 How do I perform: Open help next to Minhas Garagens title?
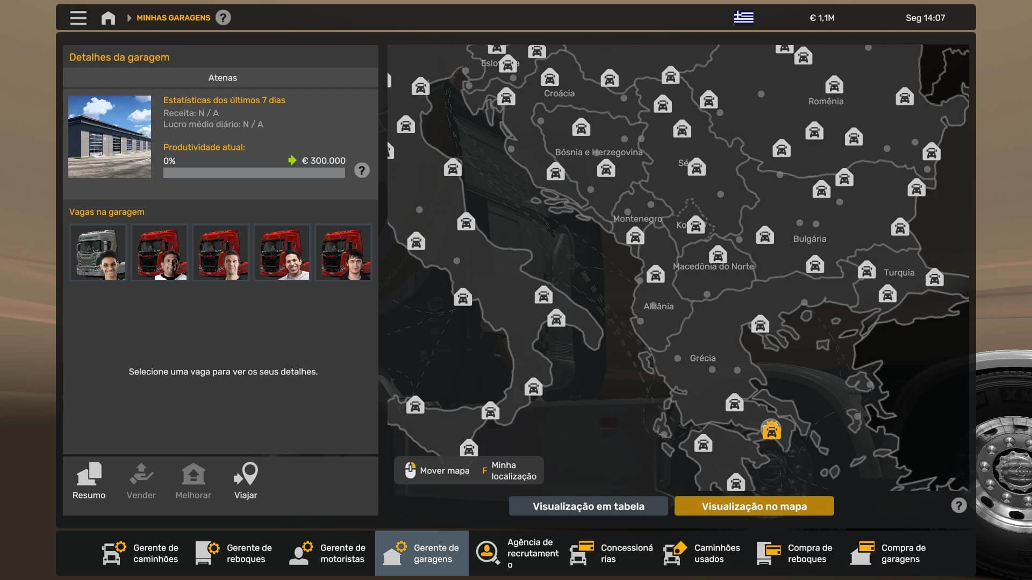[223, 18]
